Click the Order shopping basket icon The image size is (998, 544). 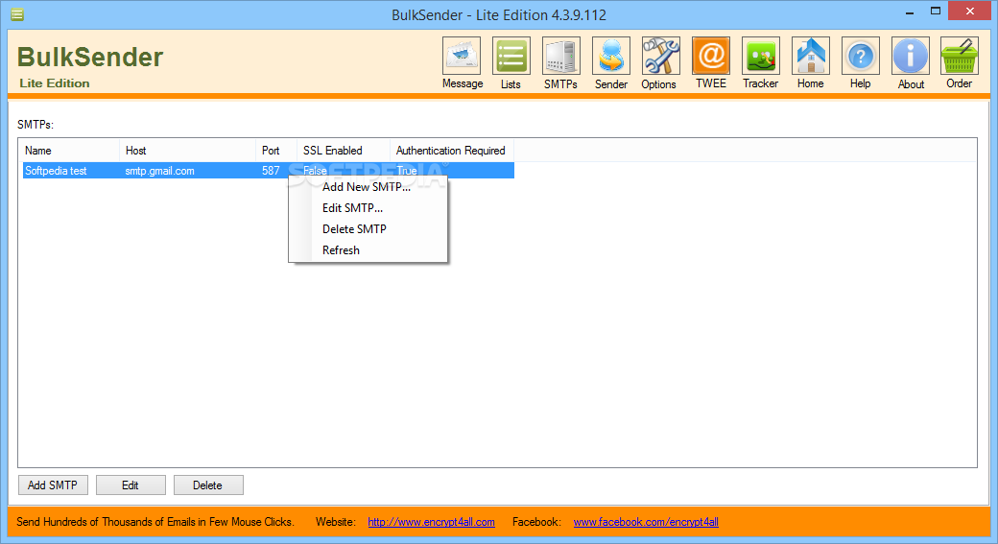[x=960, y=56]
